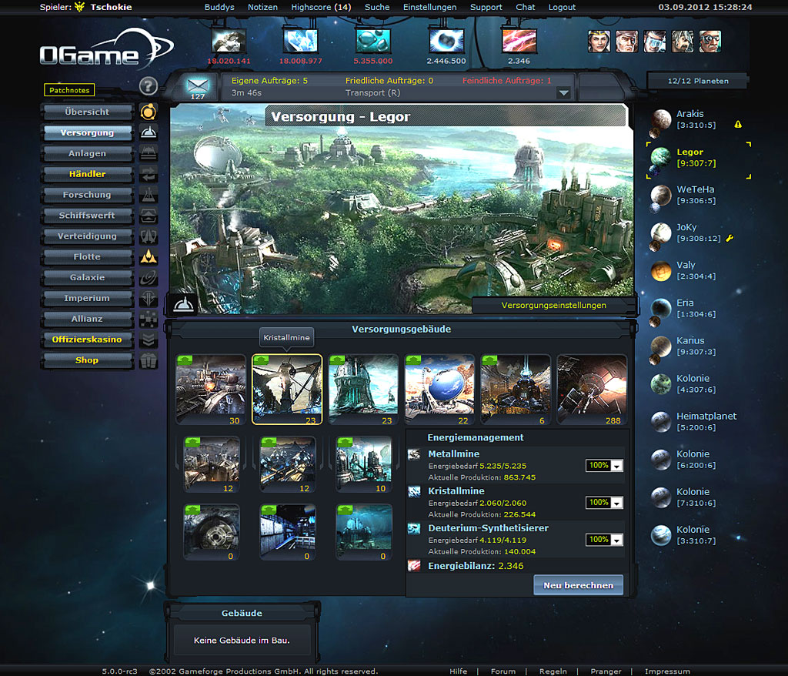The image size is (788, 676).
Task: Switch to Kolonie [7:310:6]
Action: (x=696, y=497)
